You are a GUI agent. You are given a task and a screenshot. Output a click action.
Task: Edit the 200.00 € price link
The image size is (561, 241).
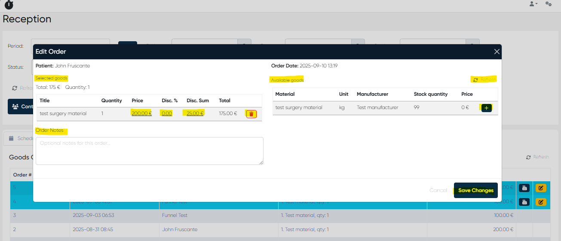141,113
